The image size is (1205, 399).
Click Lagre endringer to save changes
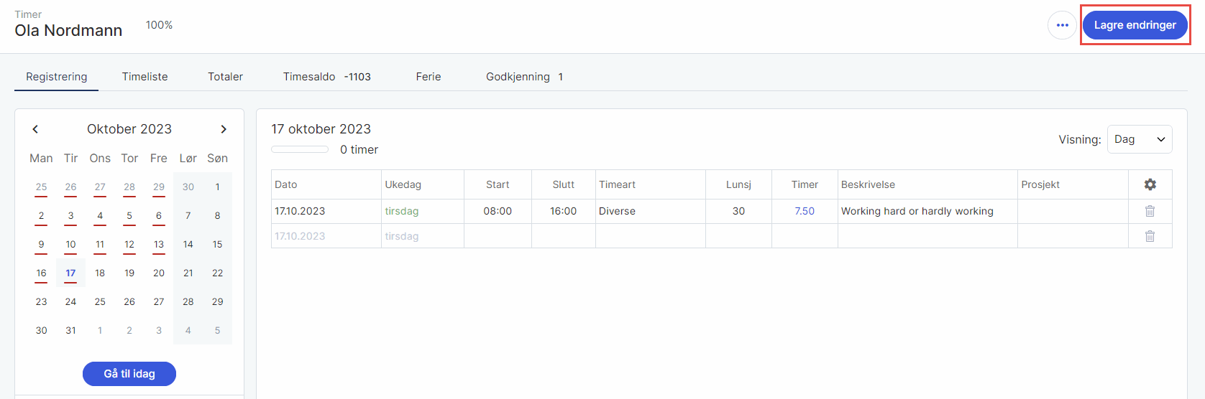click(1135, 25)
